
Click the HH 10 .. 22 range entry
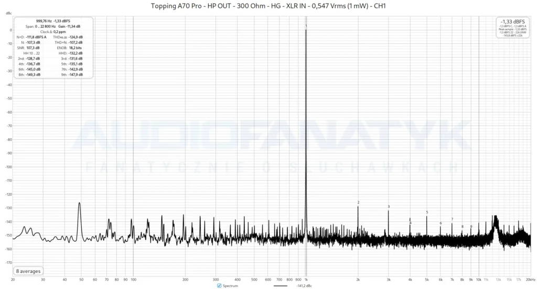pos(31,53)
